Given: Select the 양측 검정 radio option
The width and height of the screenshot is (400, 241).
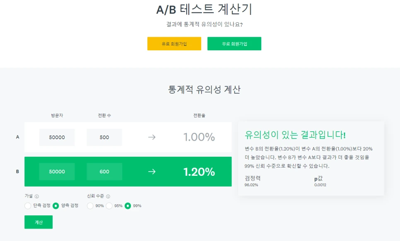Looking at the screenshot, I should [x=56, y=206].
